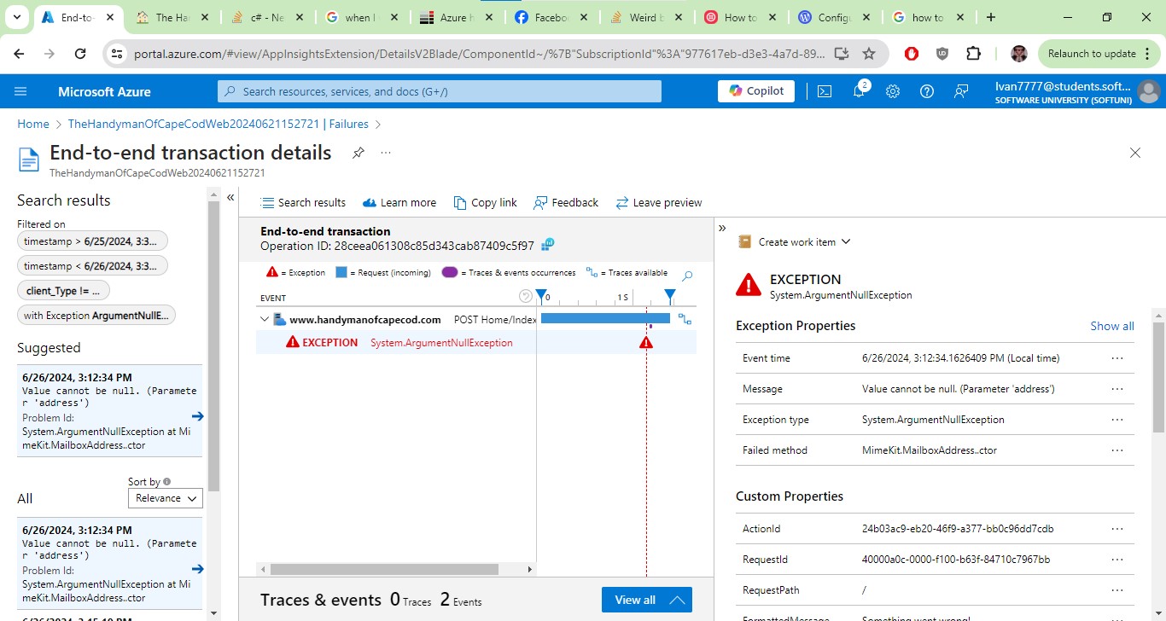
Task: Click Leave preview
Action: click(x=659, y=203)
